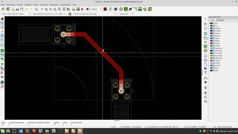Open the Zoom Auto dropdown

[126, 14]
